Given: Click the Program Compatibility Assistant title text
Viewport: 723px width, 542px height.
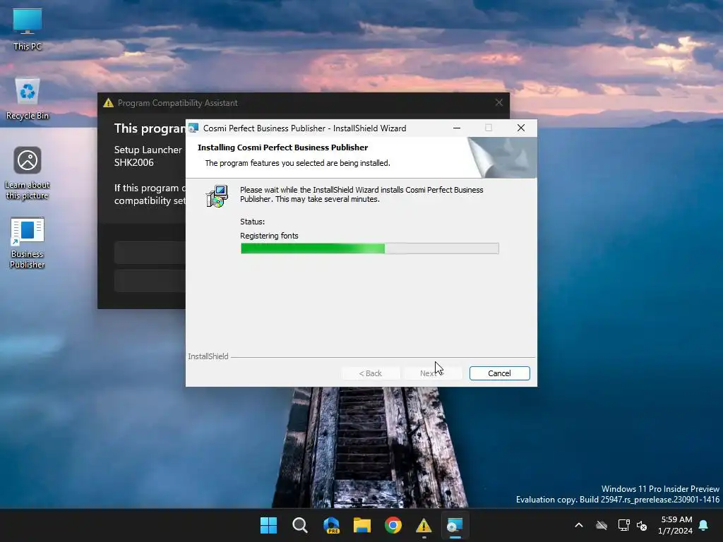Looking at the screenshot, I should pos(177,103).
